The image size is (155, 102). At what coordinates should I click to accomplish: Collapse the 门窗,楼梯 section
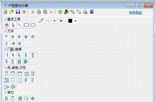tap(5, 49)
